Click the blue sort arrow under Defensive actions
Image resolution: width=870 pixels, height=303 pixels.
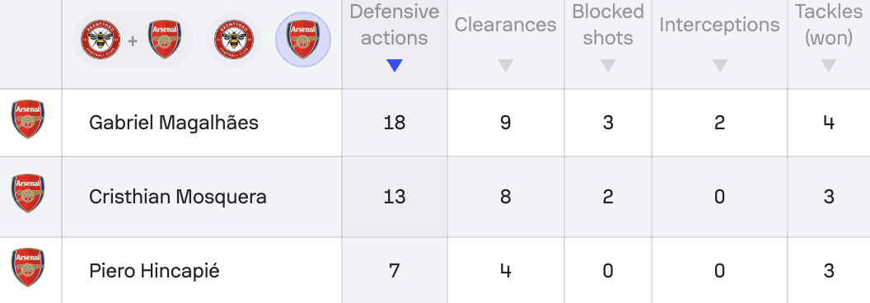pos(395,66)
